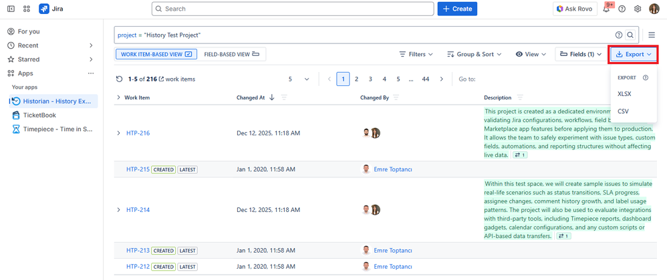This screenshot has width=667, height=280.
Task: Click the Export dropdown button
Action: (x=634, y=54)
